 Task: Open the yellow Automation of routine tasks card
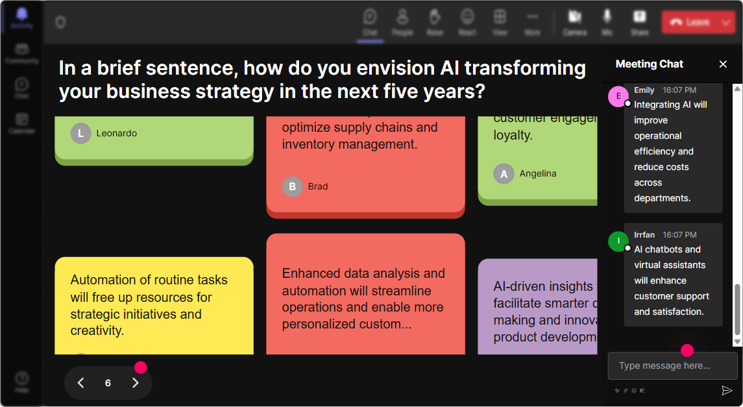click(154, 306)
